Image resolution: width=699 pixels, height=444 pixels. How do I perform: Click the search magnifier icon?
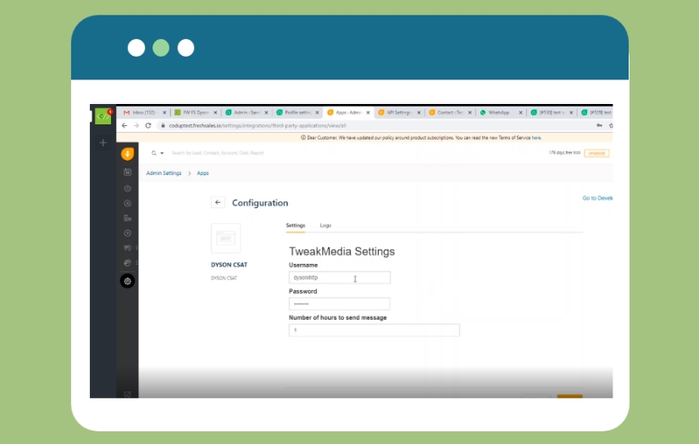(x=154, y=153)
